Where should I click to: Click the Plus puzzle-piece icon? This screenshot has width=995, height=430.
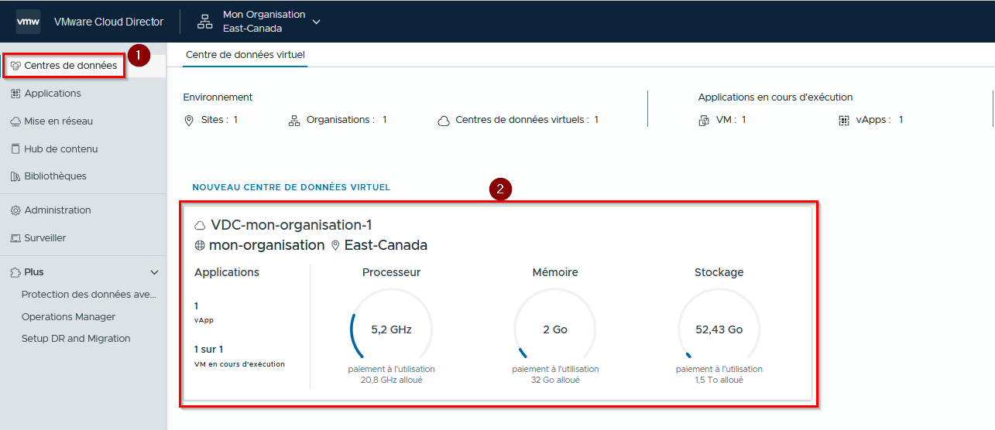[x=15, y=272]
